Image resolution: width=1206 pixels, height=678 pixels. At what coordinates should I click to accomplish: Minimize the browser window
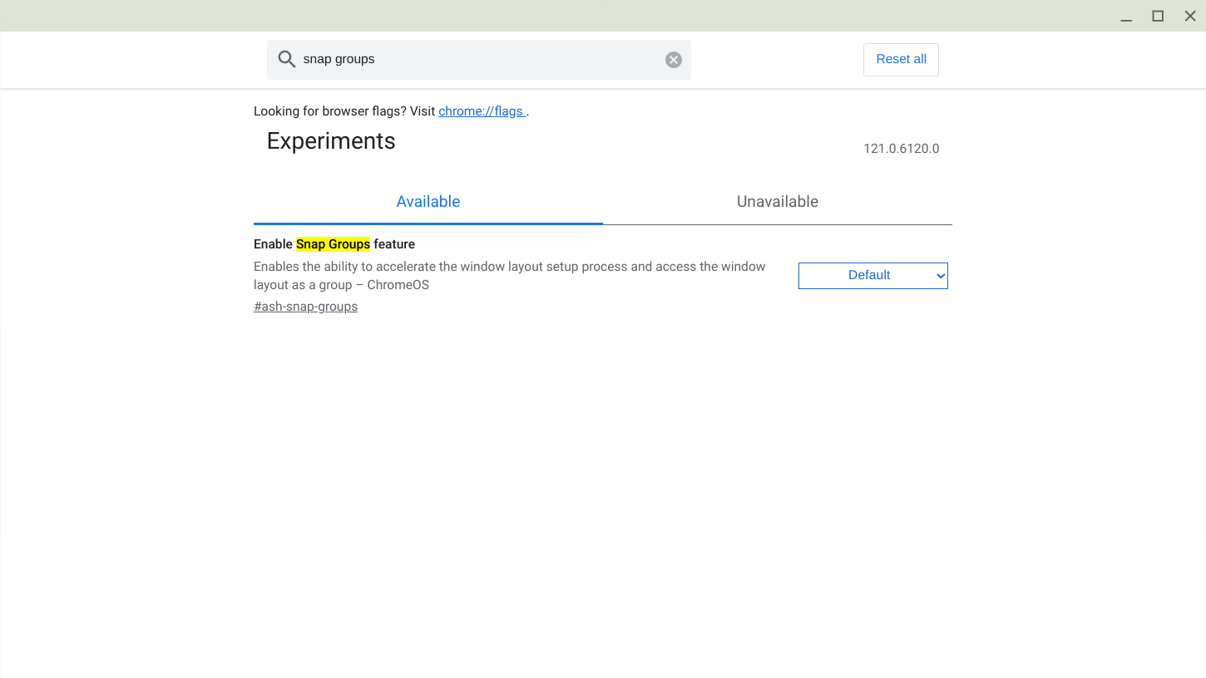coord(1125,16)
